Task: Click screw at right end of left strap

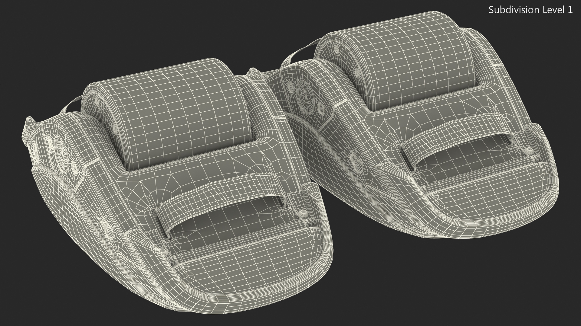Action: [x=303, y=213]
